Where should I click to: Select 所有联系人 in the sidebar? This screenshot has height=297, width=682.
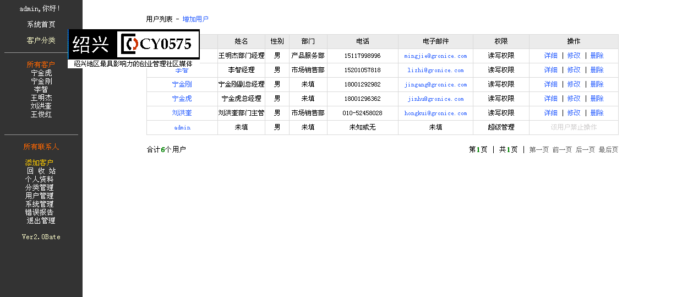click(x=41, y=147)
